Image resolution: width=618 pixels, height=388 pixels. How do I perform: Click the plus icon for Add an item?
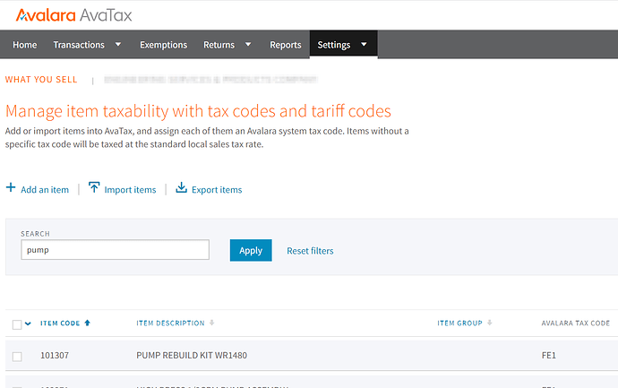11,187
